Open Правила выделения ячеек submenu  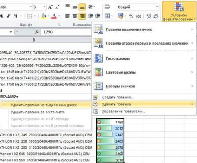point(144,29)
